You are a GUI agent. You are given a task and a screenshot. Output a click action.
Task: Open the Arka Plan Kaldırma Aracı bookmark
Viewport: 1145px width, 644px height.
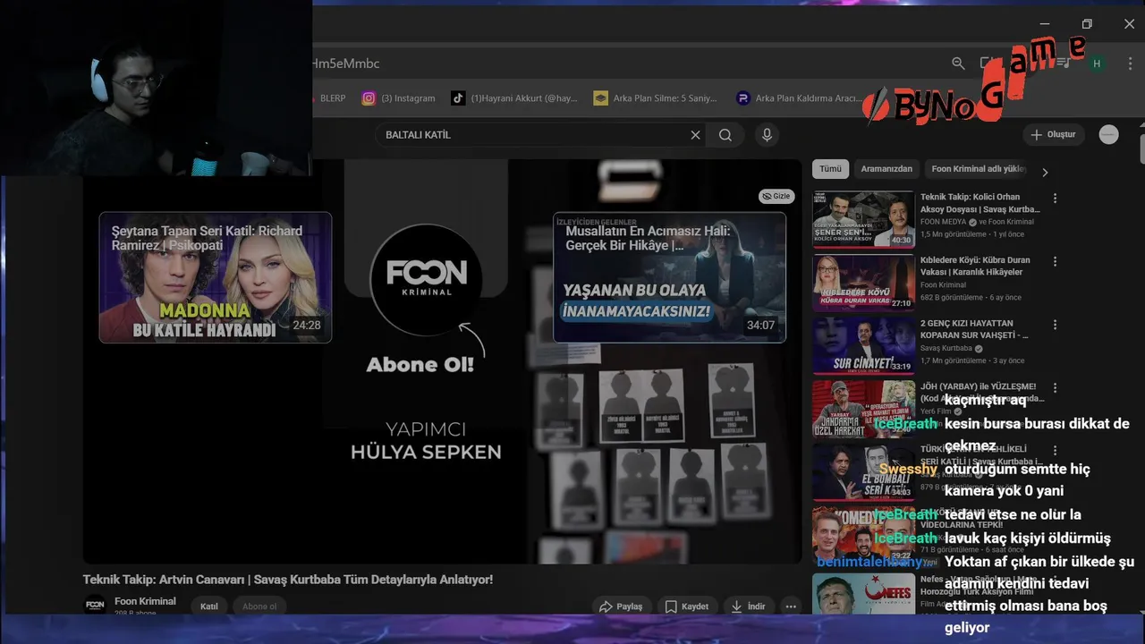[x=799, y=98]
